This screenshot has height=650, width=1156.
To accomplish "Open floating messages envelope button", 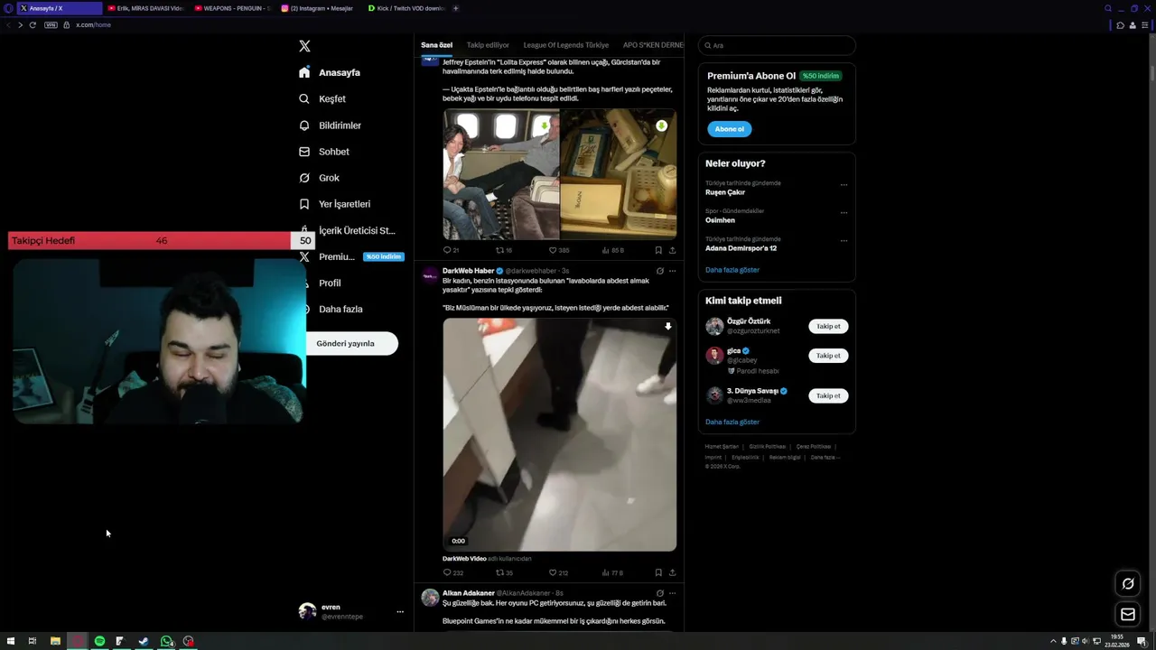I will [1128, 615].
